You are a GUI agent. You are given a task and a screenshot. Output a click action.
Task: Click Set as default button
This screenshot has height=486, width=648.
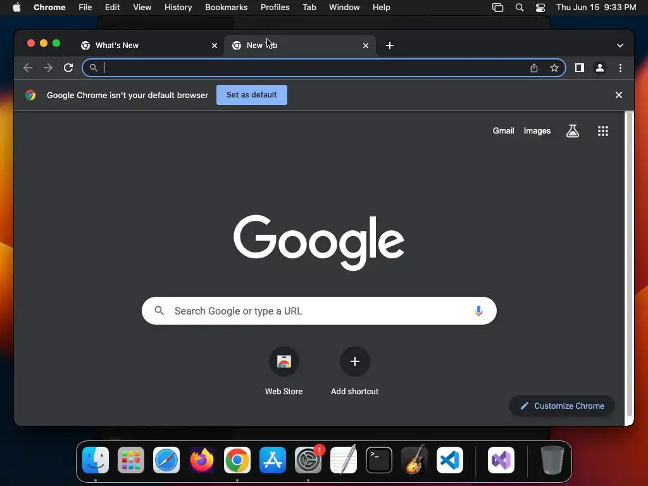tap(252, 95)
